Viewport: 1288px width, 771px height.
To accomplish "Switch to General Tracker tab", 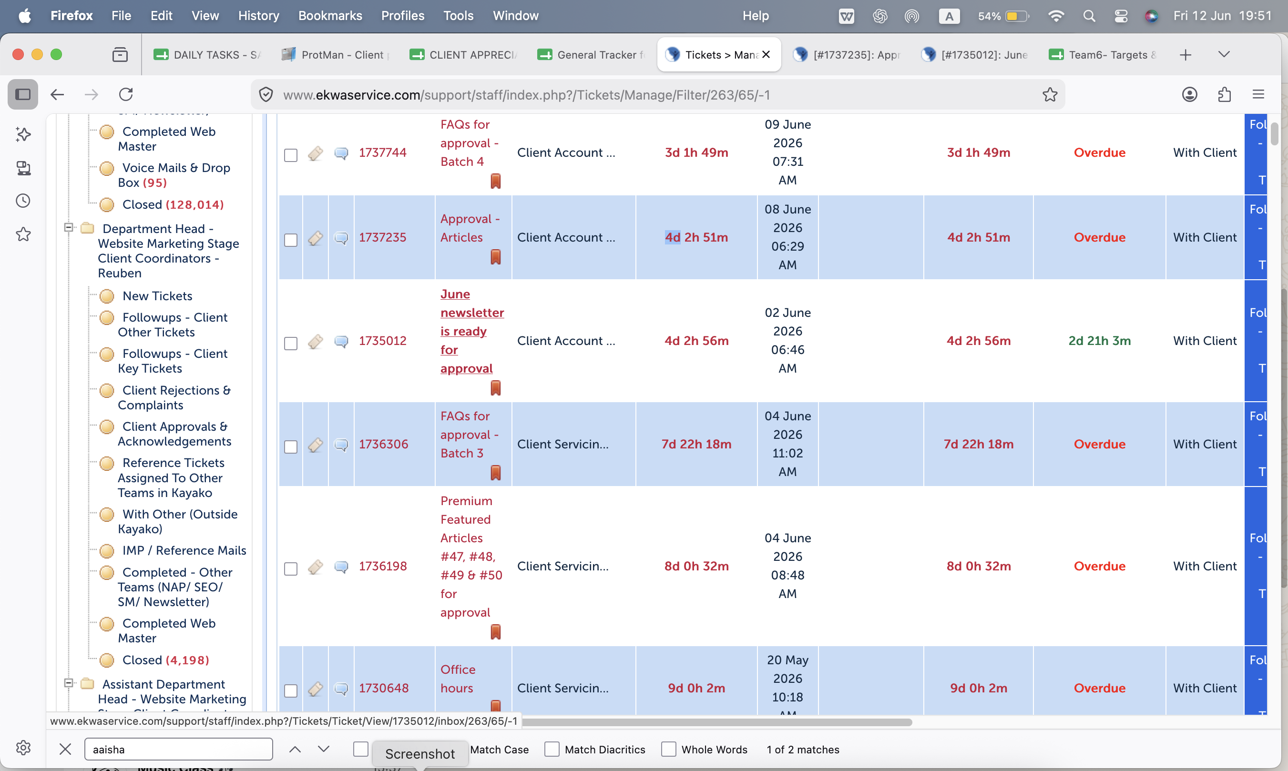I will (x=591, y=54).
